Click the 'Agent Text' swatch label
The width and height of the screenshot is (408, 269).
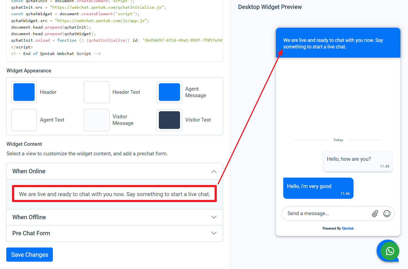[52, 120]
